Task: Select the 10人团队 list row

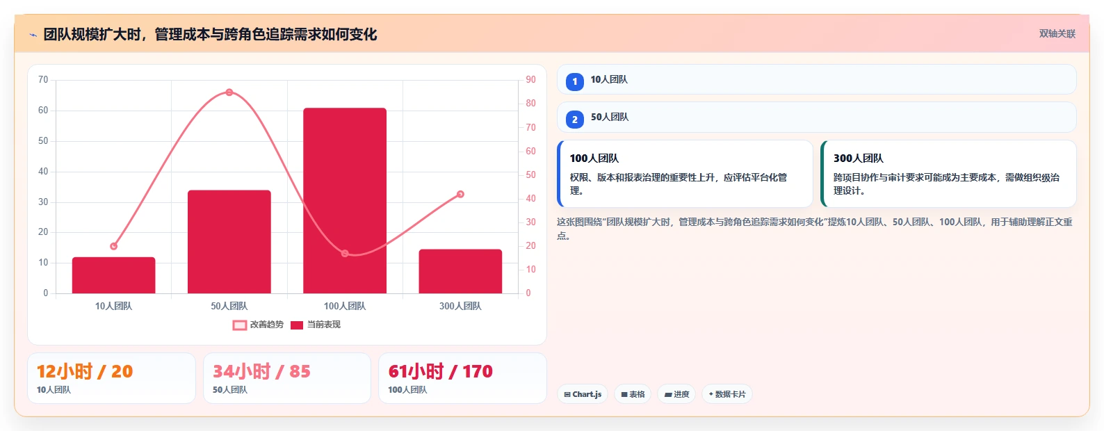Action: coord(817,79)
